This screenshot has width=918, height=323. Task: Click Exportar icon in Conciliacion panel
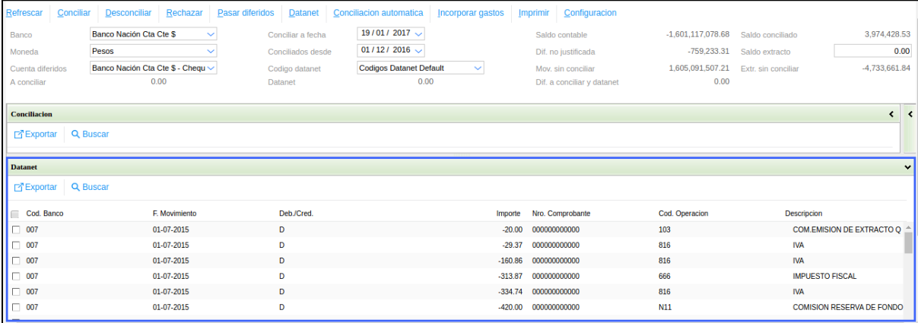[19, 134]
